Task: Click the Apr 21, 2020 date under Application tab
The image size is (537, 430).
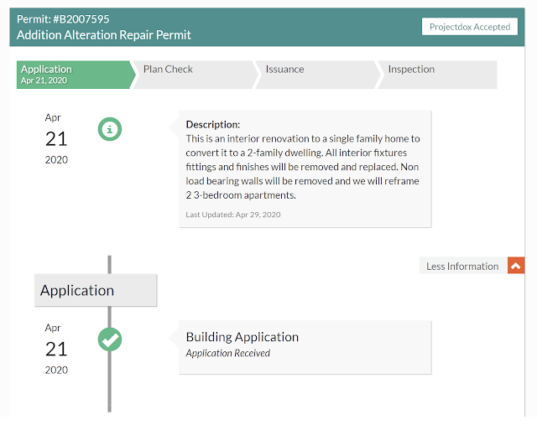Action: tap(44, 80)
